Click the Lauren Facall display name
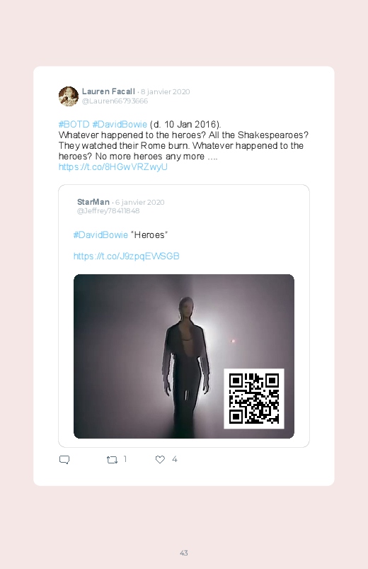The width and height of the screenshot is (368, 569). (108, 91)
